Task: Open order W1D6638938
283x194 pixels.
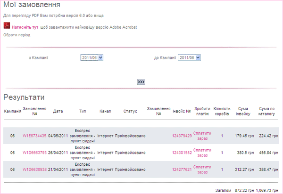Action: (34, 170)
